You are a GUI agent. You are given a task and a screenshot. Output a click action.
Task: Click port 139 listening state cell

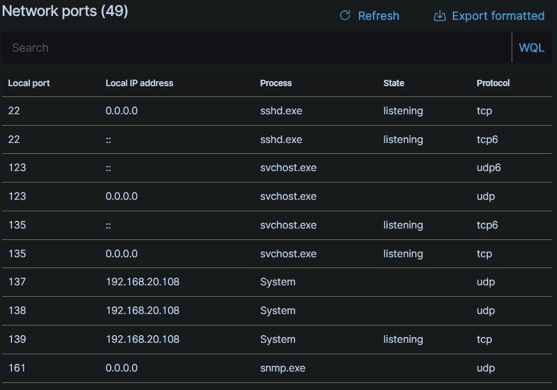pos(403,340)
